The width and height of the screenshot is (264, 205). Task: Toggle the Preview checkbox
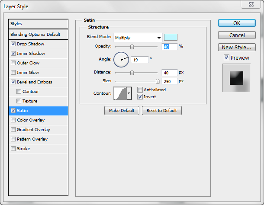[226, 58]
